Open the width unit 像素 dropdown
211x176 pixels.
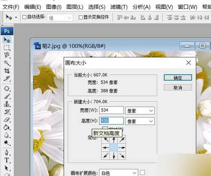point(140,111)
